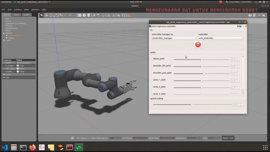Add a directional light
This screenshot has width=270, height=152.
tap(103, 15)
